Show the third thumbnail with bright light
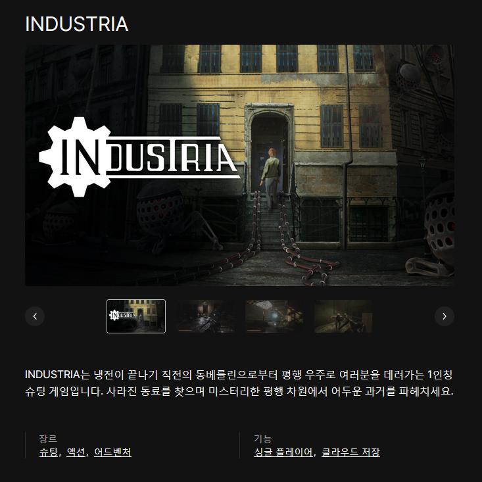482x482 pixels. point(274,316)
